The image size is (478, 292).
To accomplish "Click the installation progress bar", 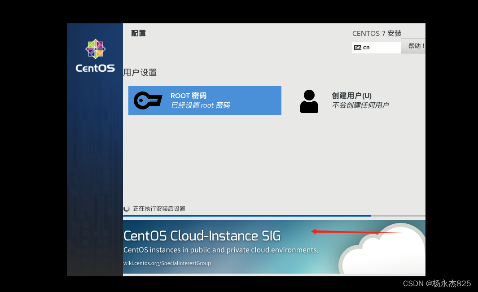I will pyautogui.click(x=274, y=216).
